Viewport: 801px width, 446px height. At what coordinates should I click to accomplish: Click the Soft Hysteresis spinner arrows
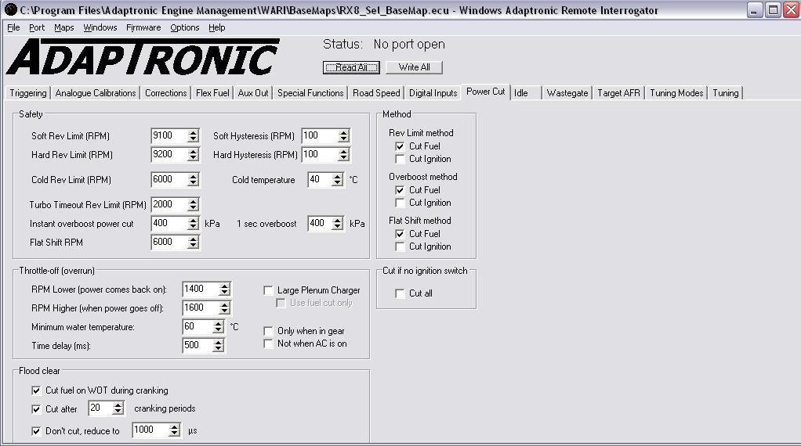(x=343, y=135)
